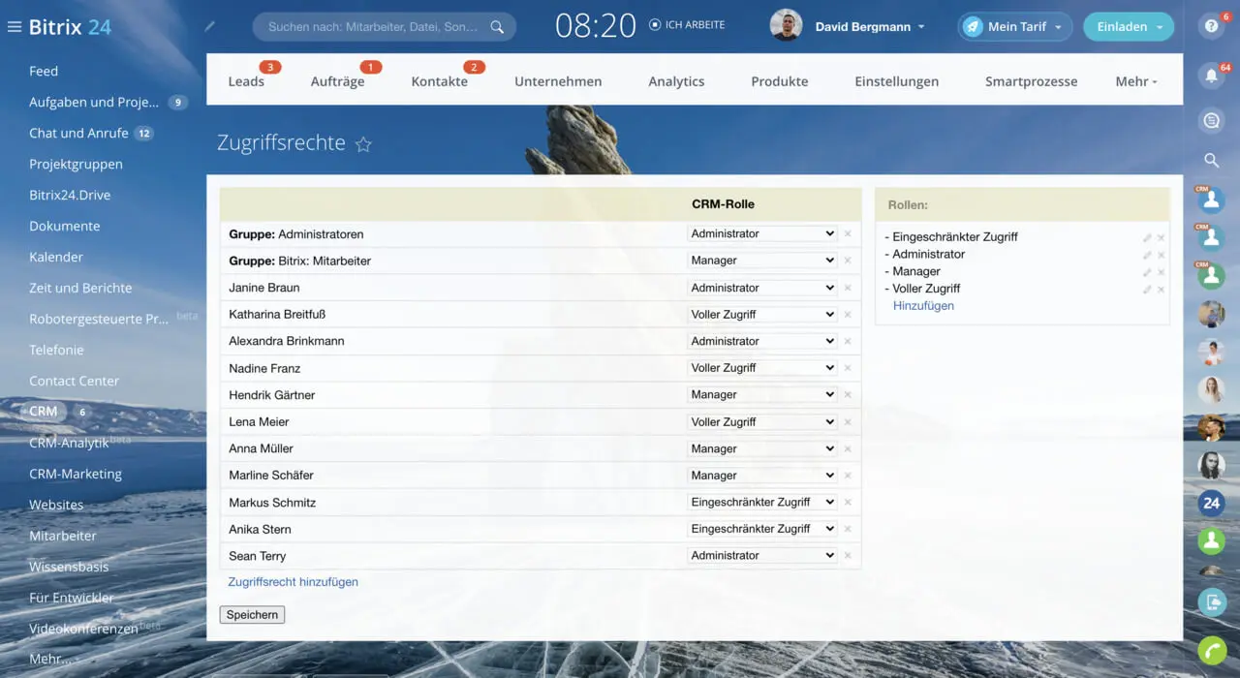Click the Zugriffsrecht hinzufügen link
The image size is (1240, 678).
pos(293,582)
